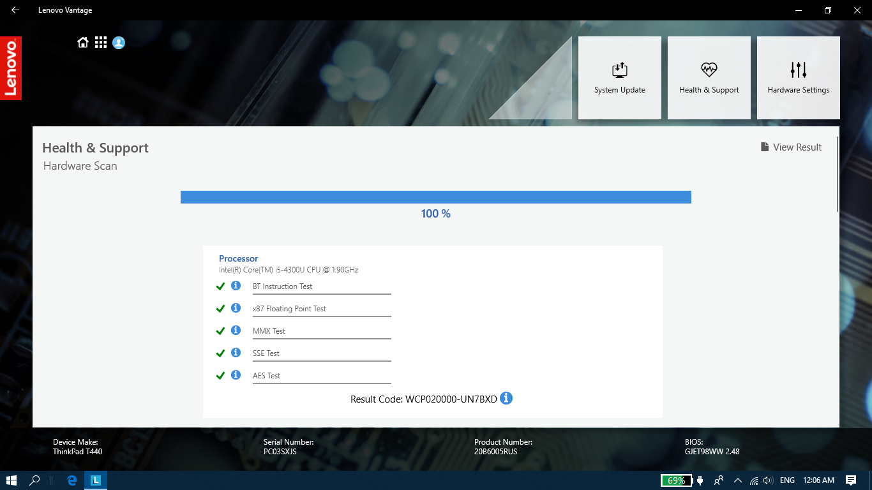872x490 pixels.
Task: Show info for BT Instruction Test
Action: point(236,286)
